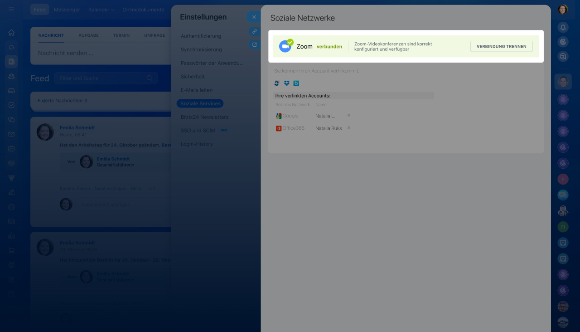Open the green FI contact in right panel
This screenshot has width=580, height=332.
pyautogui.click(x=563, y=226)
